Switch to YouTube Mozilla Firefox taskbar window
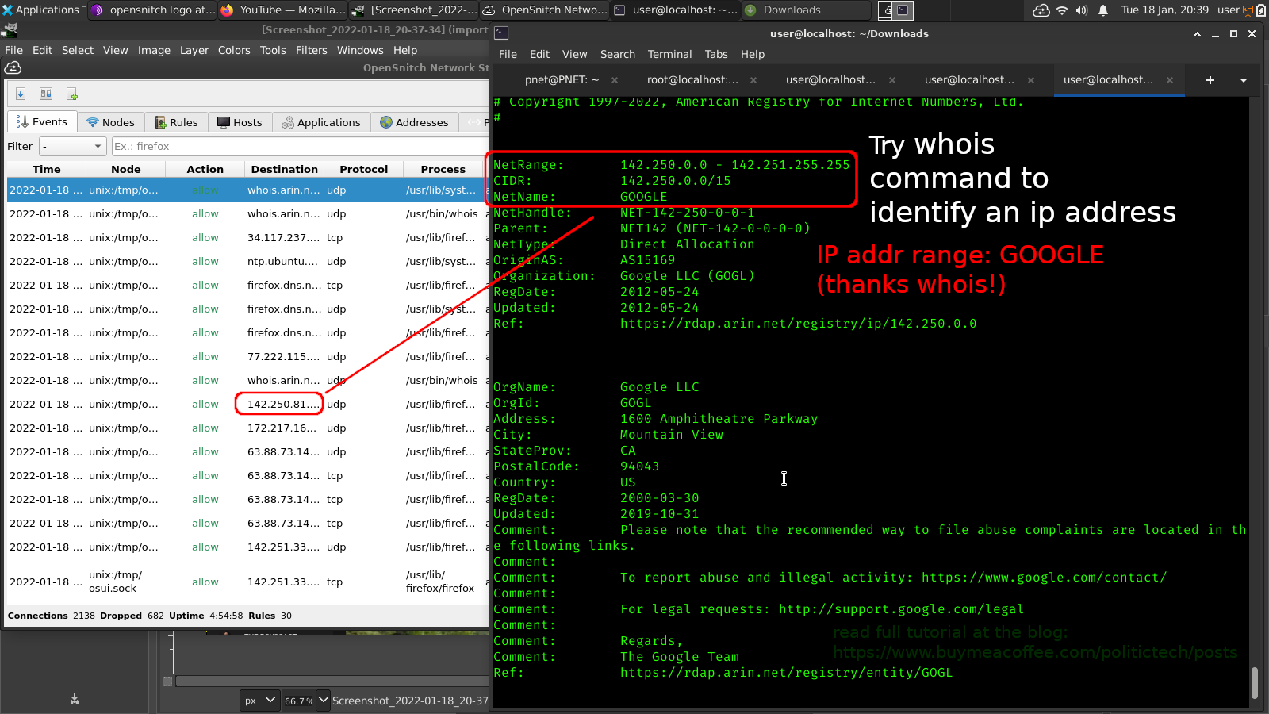 tap(283, 10)
